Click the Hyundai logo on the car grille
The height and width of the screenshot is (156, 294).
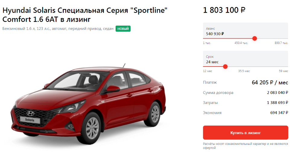(x=30, y=113)
